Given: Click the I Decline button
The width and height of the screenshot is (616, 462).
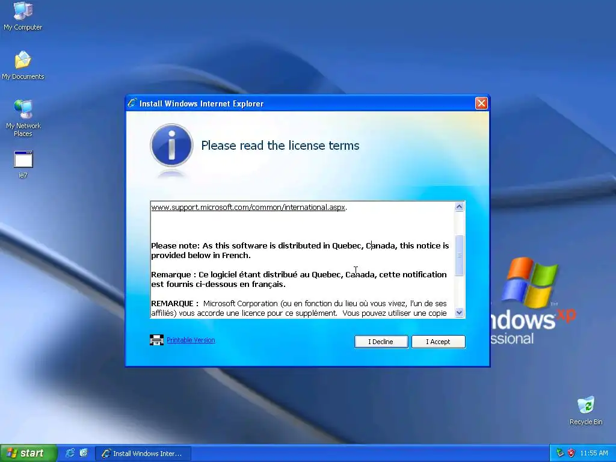Looking at the screenshot, I should coord(381,342).
